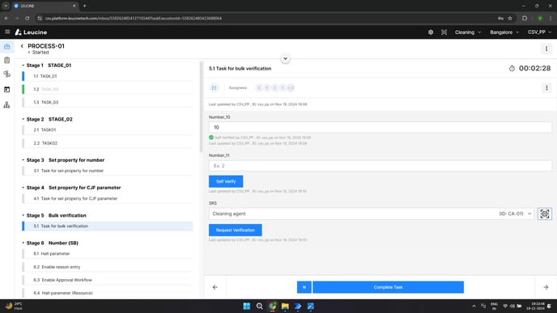The height and width of the screenshot is (313, 557).
Task: Click the Self Verify button
Action: point(226,181)
